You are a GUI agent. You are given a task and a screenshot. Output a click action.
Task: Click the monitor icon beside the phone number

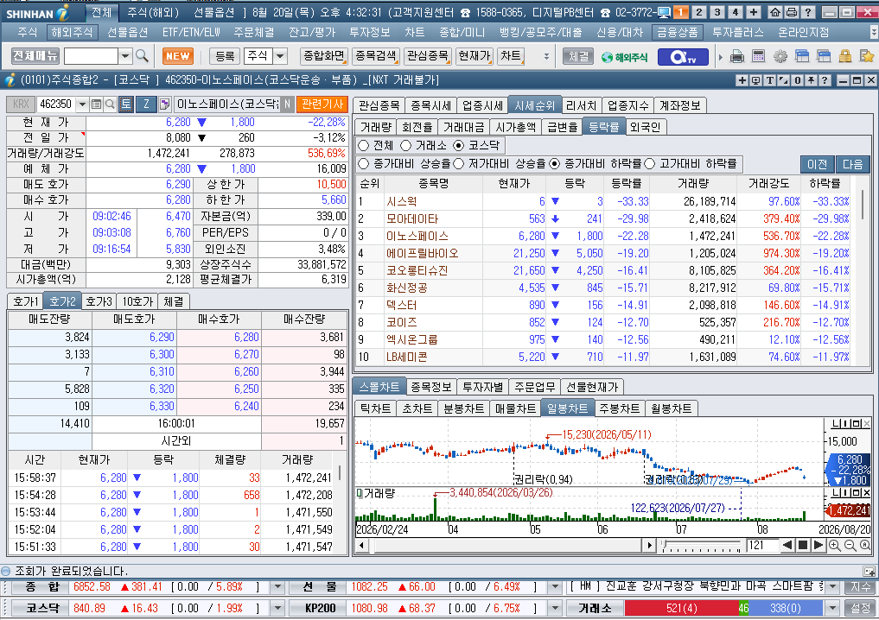[664, 12]
